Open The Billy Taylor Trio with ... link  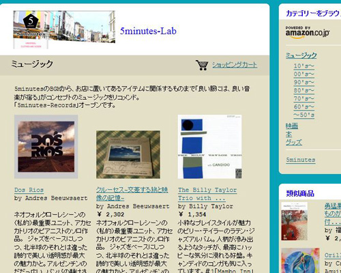point(207,194)
